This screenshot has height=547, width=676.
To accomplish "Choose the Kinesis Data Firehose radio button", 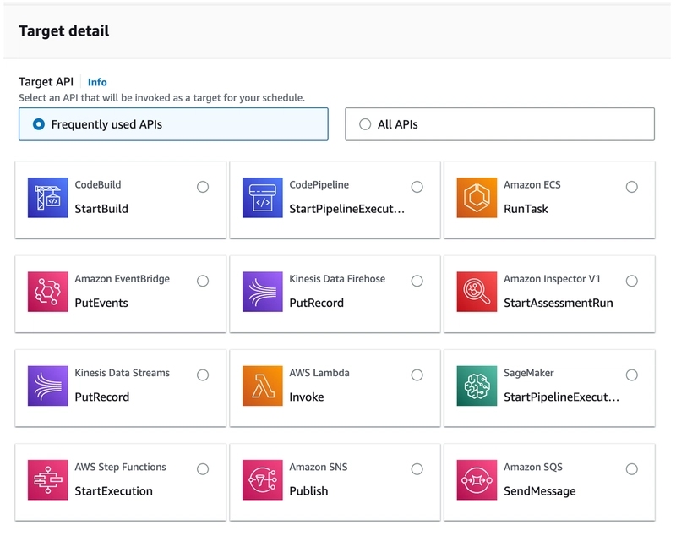I will pyautogui.click(x=417, y=281).
